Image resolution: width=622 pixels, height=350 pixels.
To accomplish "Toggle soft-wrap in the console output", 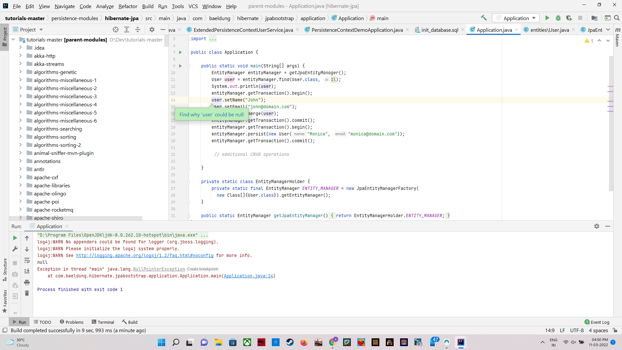I will [x=27, y=261].
